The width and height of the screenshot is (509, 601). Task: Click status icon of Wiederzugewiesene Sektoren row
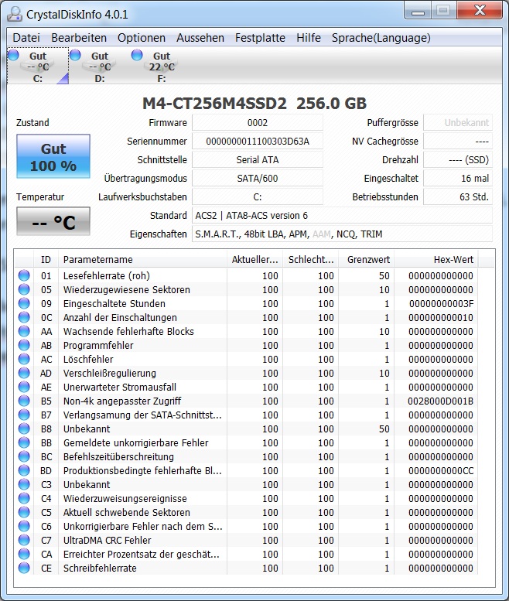tap(24, 289)
